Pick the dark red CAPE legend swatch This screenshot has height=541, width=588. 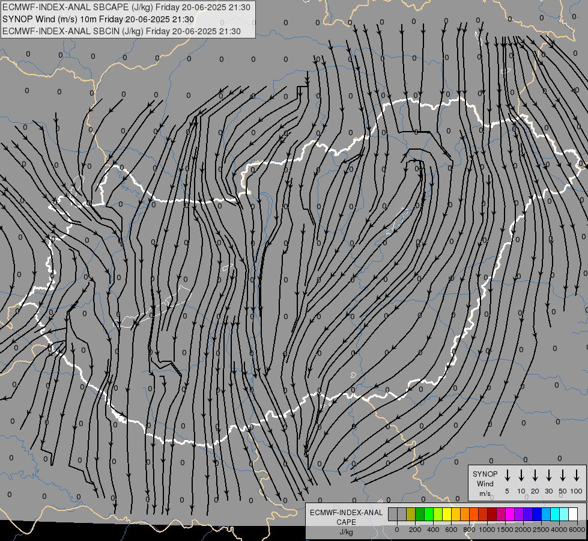(x=492, y=514)
